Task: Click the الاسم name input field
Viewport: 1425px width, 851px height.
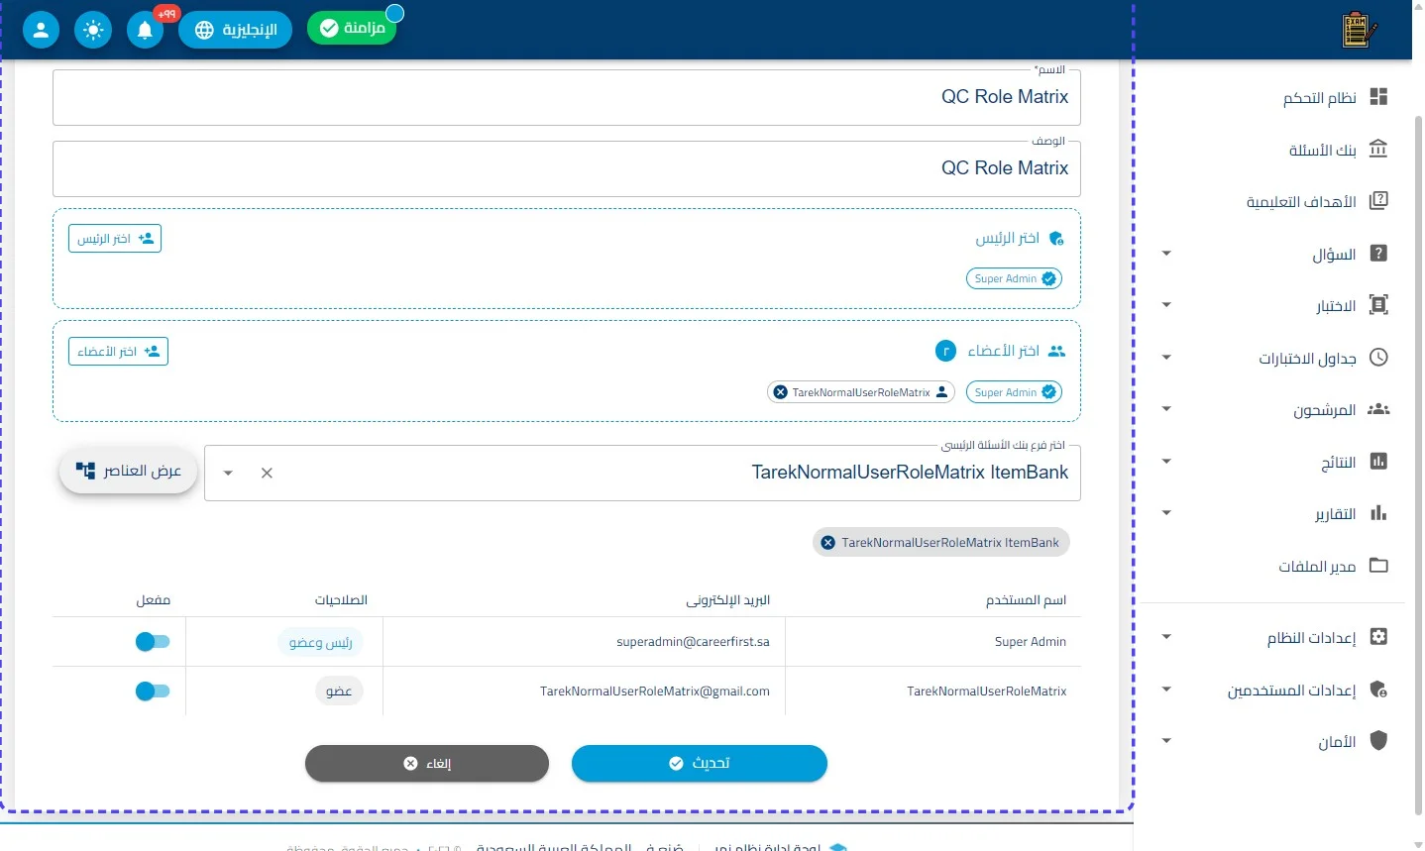Action: click(567, 97)
